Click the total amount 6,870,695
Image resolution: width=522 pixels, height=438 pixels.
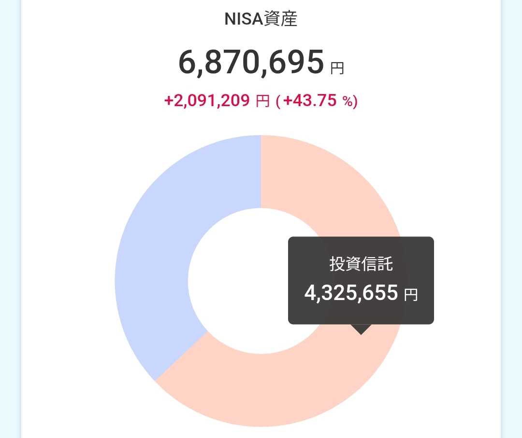251,63
